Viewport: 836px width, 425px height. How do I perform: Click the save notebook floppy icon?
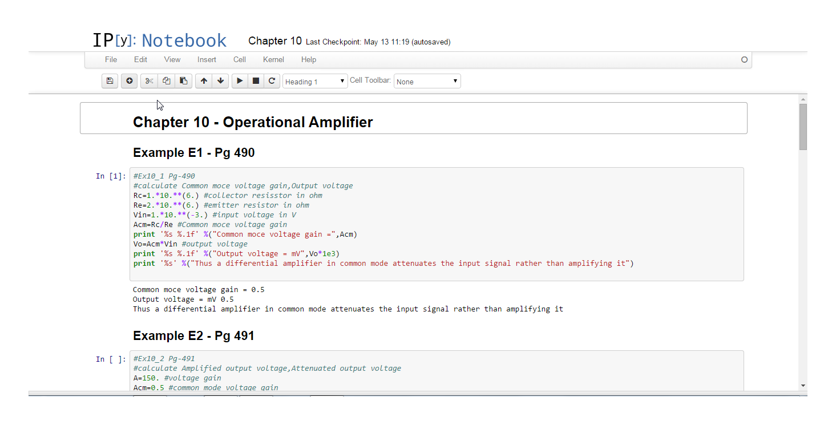click(x=110, y=81)
